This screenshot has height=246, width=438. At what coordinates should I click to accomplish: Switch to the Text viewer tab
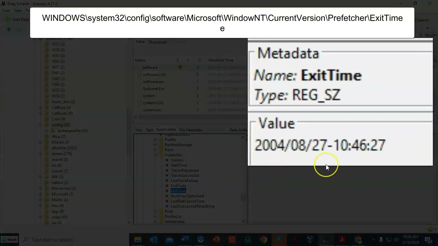[149, 130]
